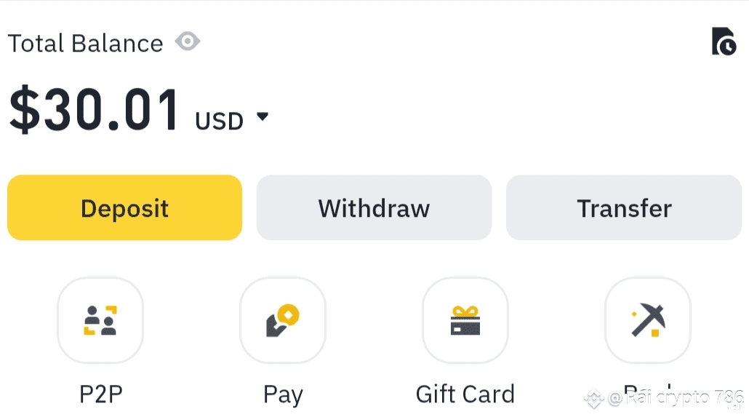This screenshot has height=417, width=749.
Task: Open the mining pickaxe icon
Action: [648, 320]
